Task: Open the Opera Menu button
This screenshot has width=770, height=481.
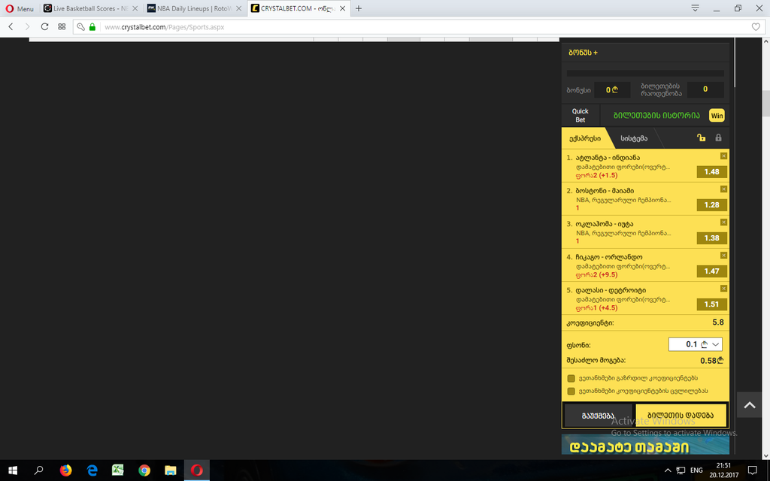Action: click(20, 8)
